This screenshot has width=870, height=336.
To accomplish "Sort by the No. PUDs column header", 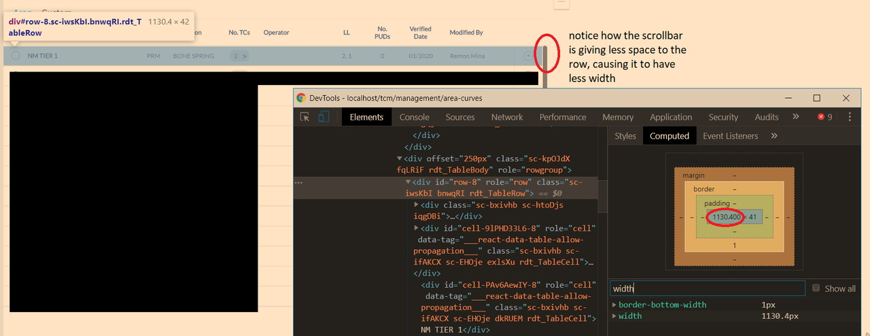I will coord(383,32).
